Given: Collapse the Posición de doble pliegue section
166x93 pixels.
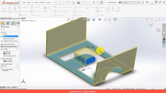Looking at the screenshot, I should (x=18, y=59).
